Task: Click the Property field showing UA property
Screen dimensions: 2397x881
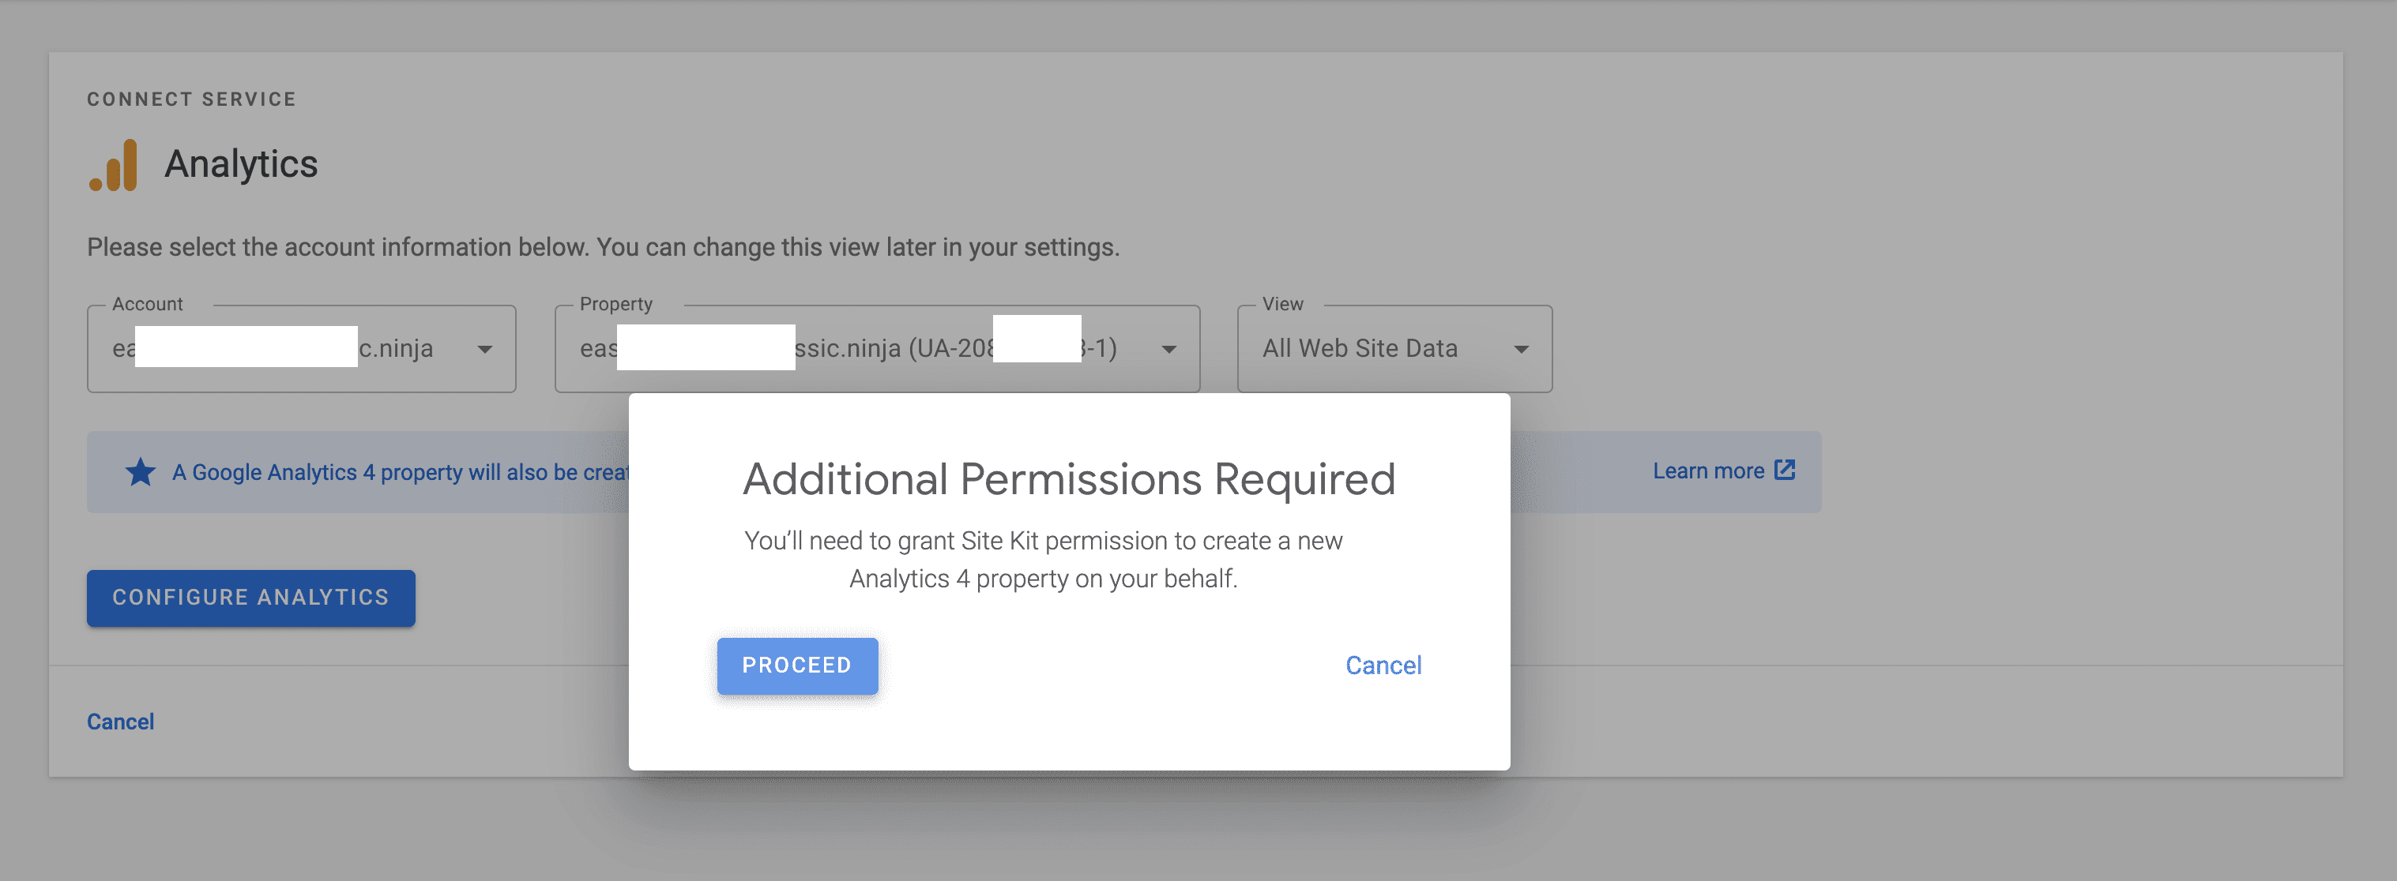Action: pyautogui.click(x=876, y=348)
